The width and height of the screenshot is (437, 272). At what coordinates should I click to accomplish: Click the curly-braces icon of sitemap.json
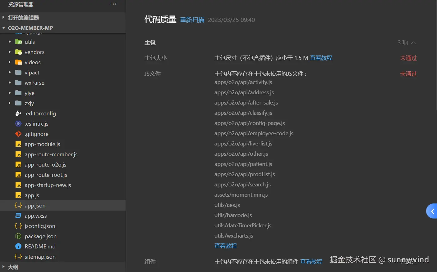(18, 257)
